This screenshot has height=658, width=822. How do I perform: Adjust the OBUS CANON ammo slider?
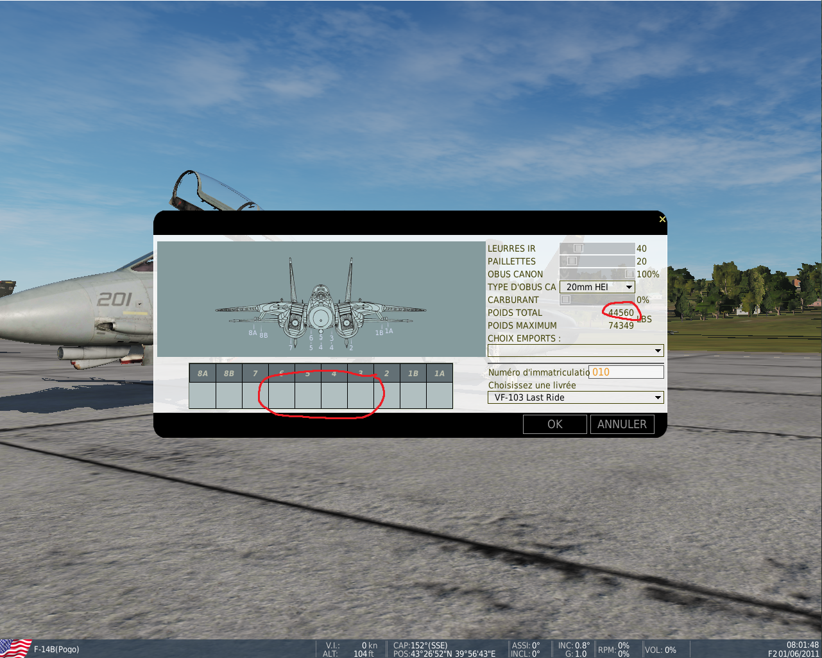pos(597,274)
